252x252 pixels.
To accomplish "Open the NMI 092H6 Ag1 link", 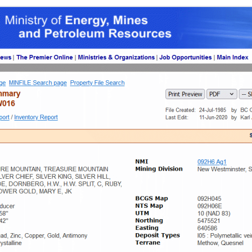I will pos(212,162).
